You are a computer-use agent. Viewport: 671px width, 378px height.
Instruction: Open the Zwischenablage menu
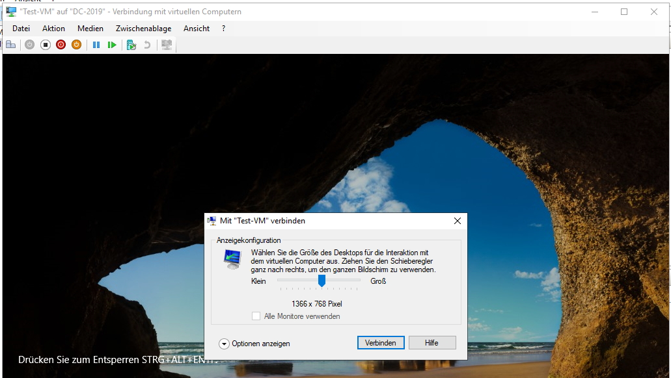[143, 29]
